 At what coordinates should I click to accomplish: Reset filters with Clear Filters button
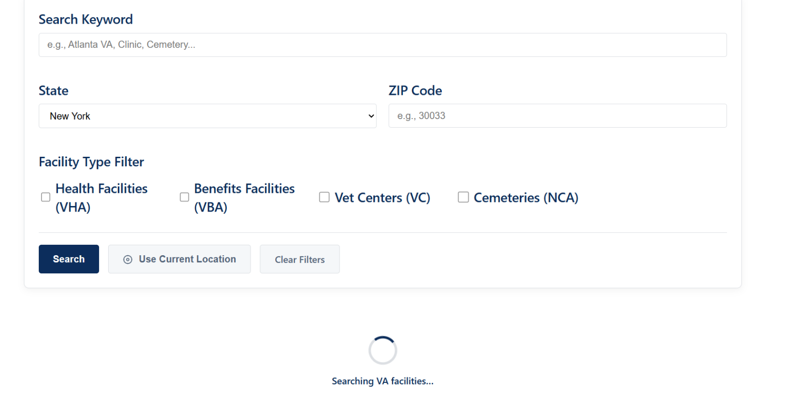[x=300, y=259]
